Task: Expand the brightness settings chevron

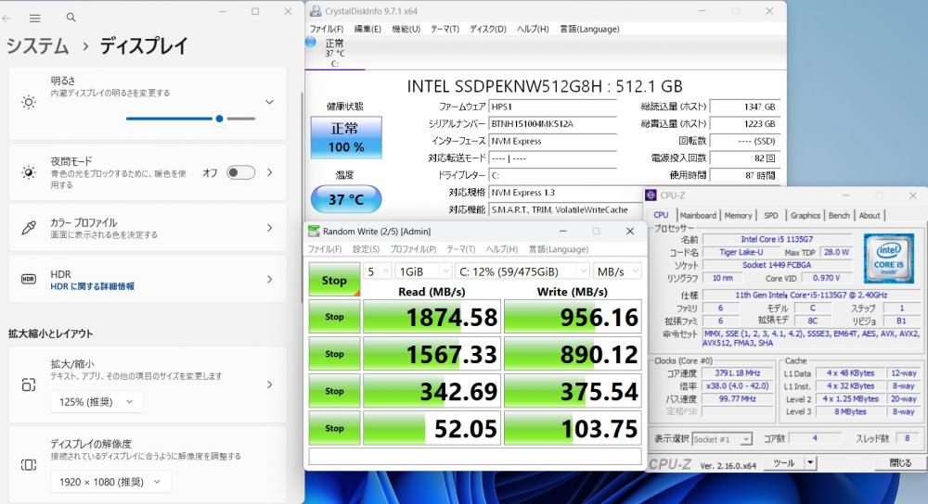Action: pyautogui.click(x=270, y=102)
